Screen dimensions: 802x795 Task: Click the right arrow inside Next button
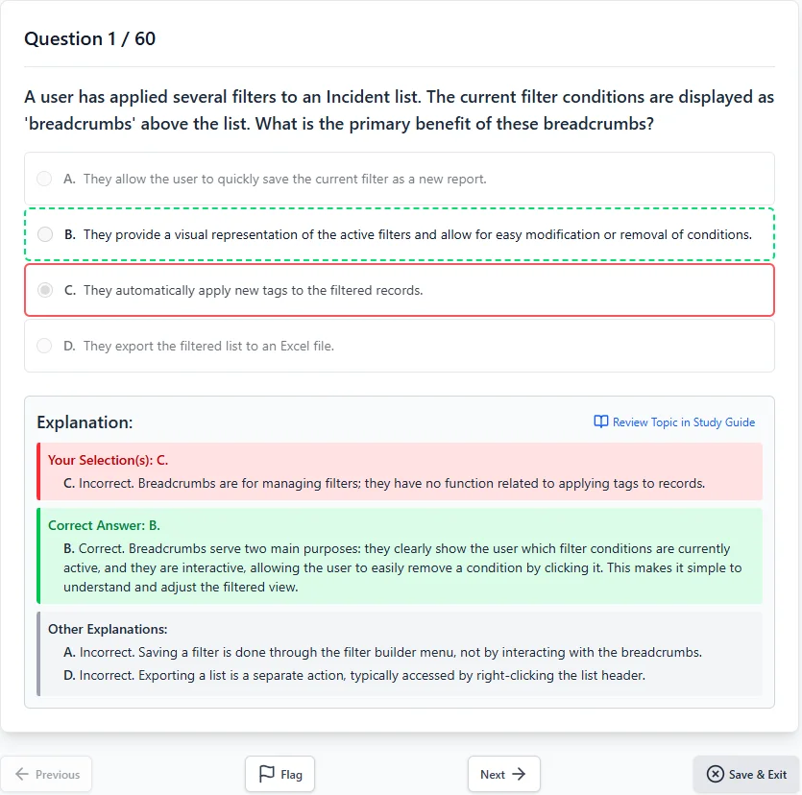coord(520,774)
